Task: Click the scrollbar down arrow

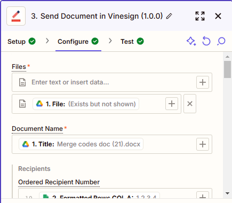Action: [227, 193]
